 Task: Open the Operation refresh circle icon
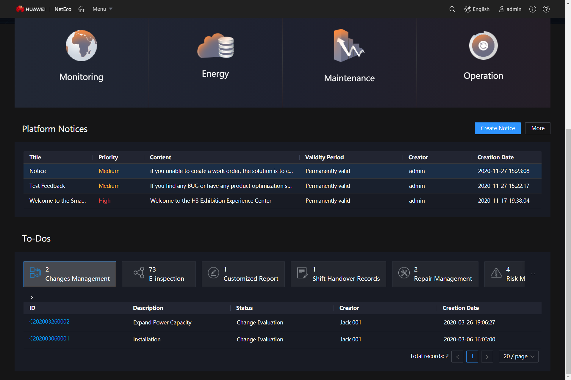(483, 46)
